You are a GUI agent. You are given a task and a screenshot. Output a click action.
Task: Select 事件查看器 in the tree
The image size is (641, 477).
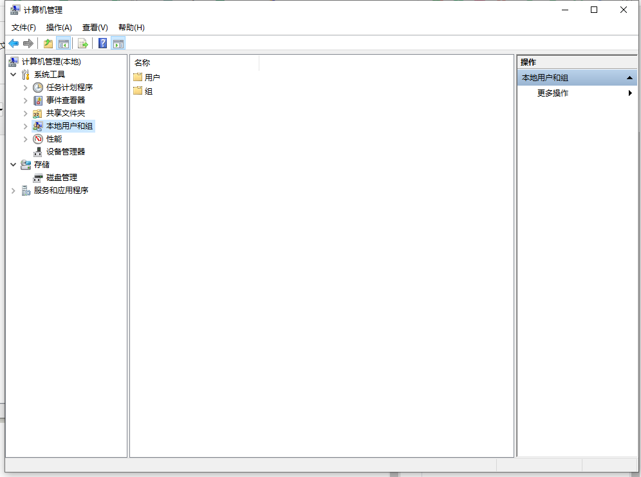[65, 100]
